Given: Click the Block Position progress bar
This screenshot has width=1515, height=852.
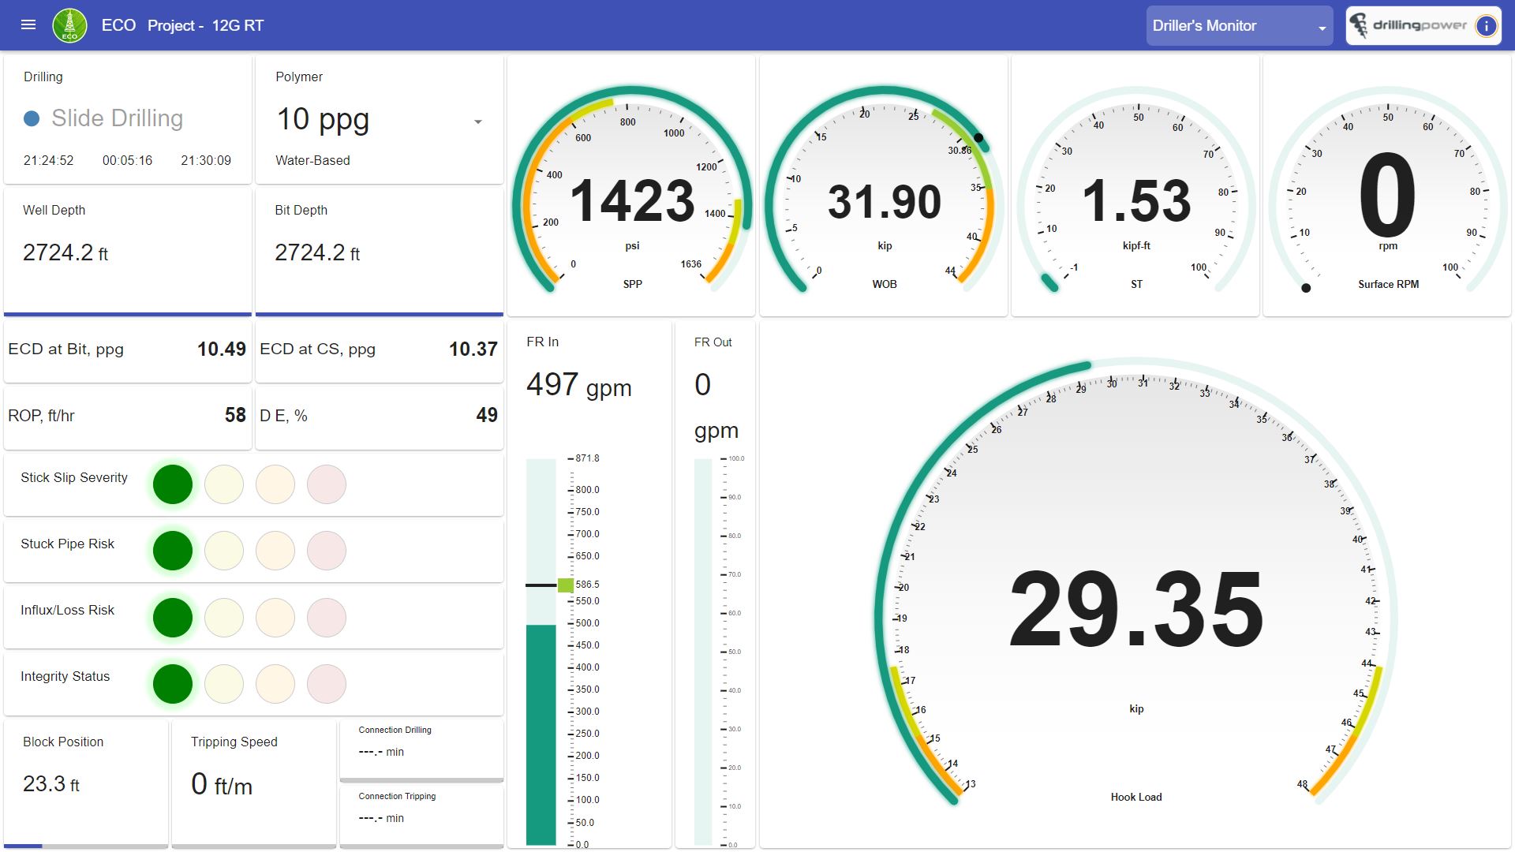Looking at the screenshot, I should [x=85, y=846].
